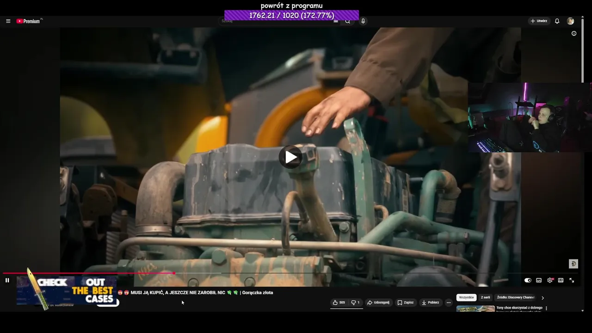The image size is (592, 333).
Task: Go to YouTube Premium home logo
Action: 29,21
